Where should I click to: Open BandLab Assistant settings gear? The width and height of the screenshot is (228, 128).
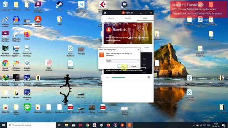[x=105, y=13]
